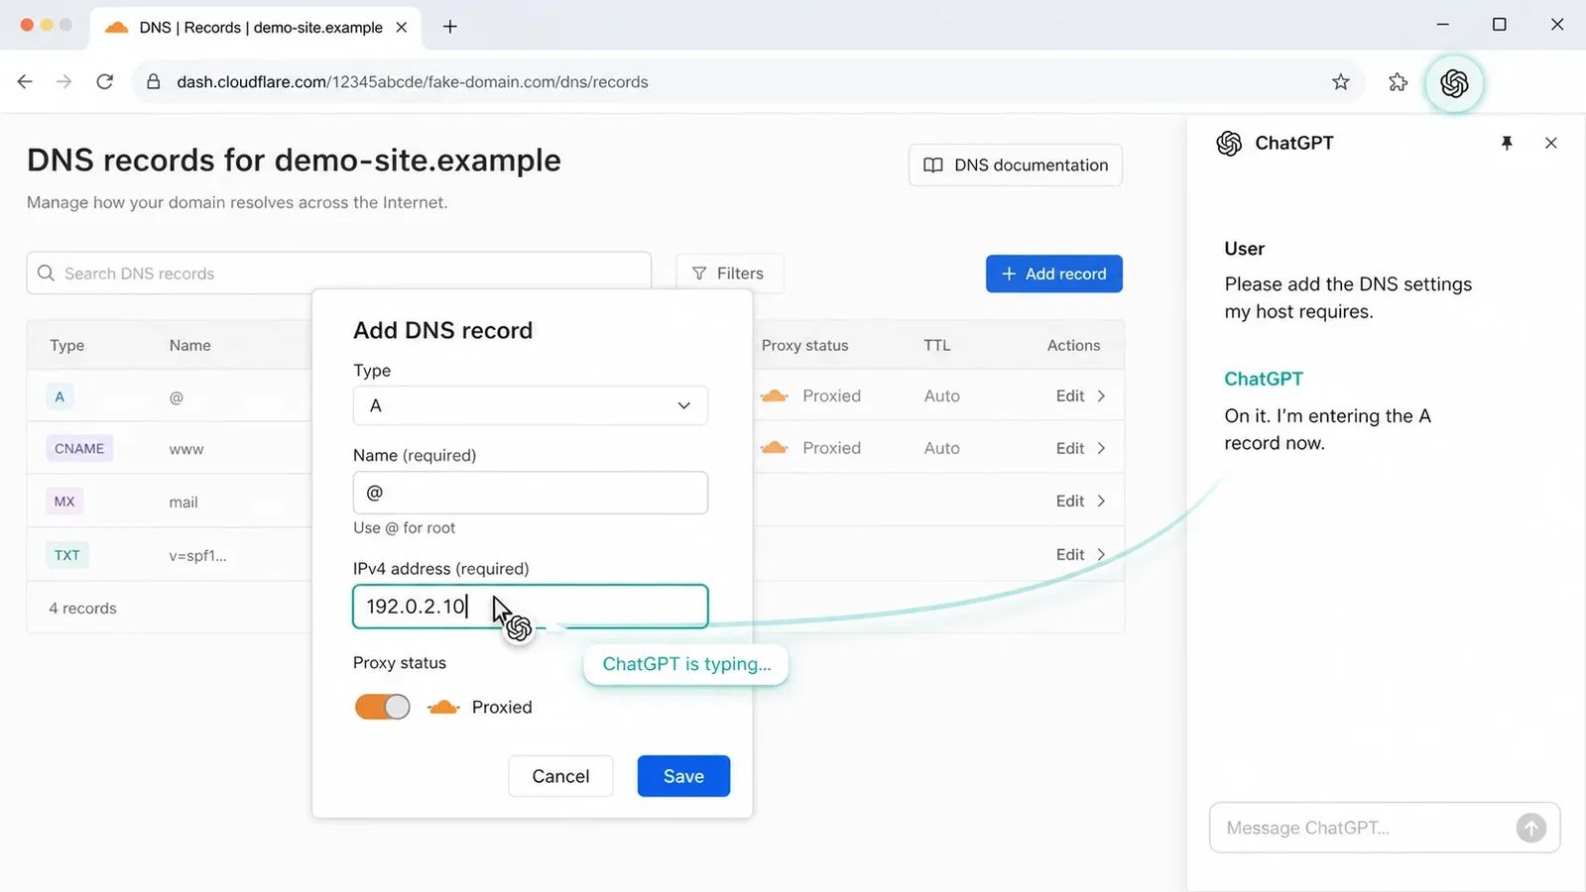Click the Message ChatGPT input box
Image resolution: width=1586 pixels, height=892 pixels.
pos(1385,828)
